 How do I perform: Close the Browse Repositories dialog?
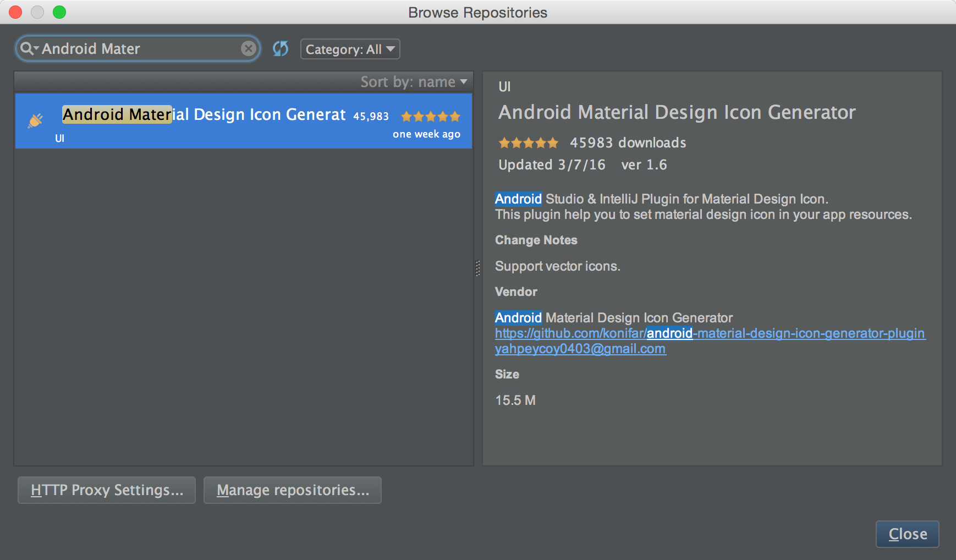906,534
